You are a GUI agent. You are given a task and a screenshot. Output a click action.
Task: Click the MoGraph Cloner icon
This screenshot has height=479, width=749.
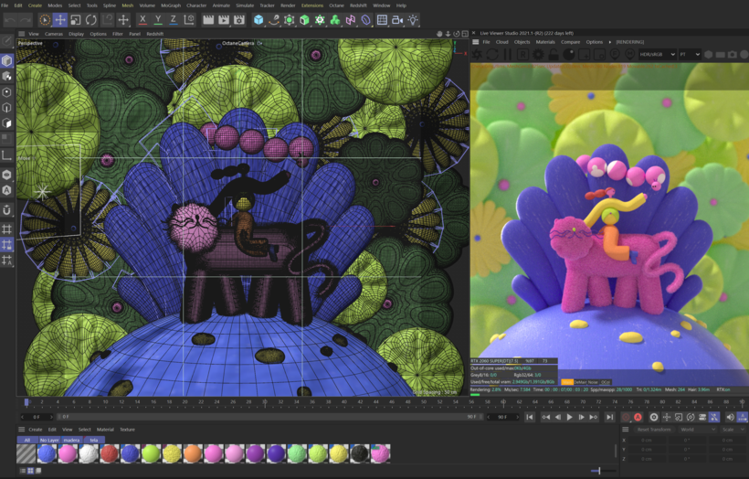click(x=320, y=20)
